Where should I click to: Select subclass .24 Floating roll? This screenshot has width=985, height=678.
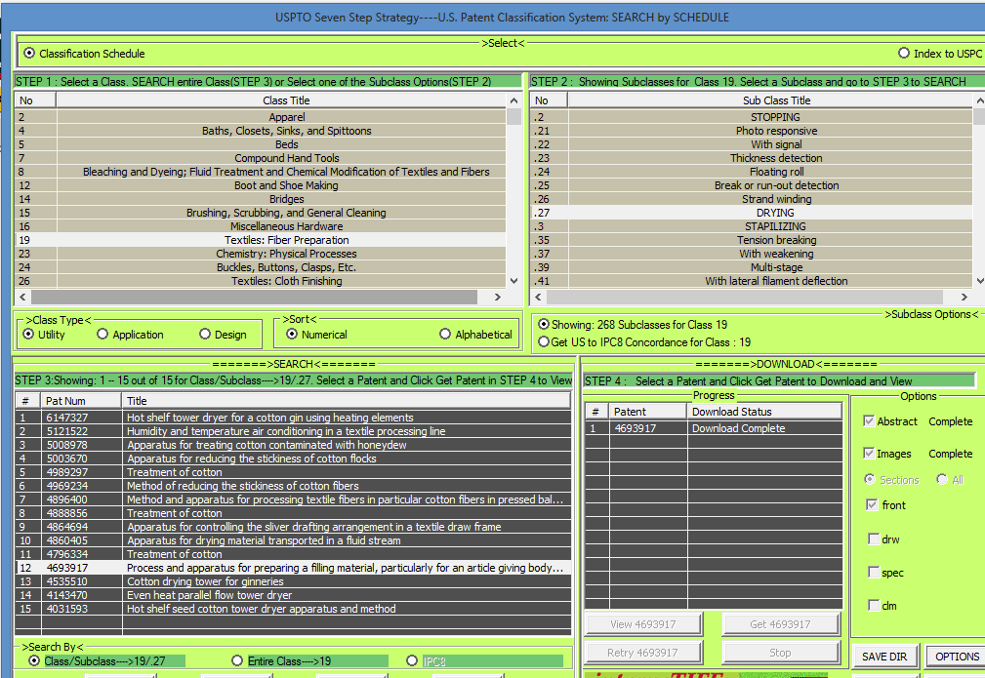[752, 172]
